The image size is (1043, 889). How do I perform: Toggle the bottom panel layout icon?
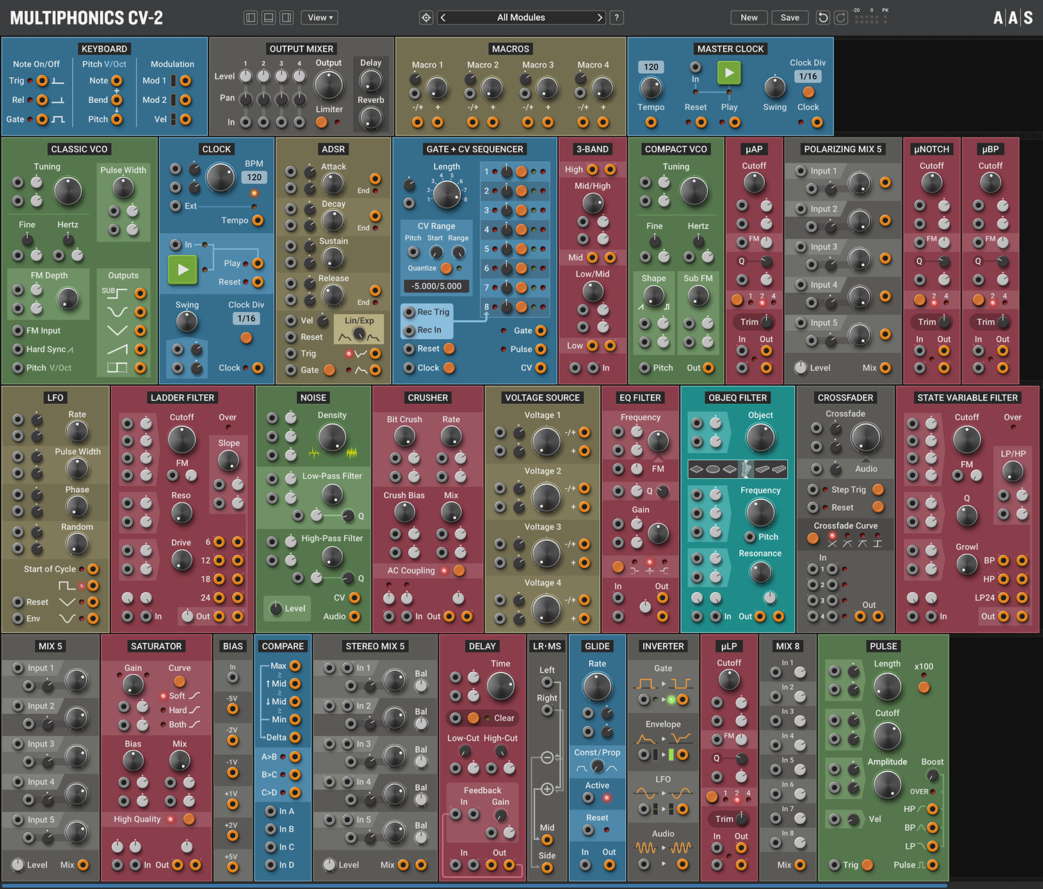click(x=268, y=17)
